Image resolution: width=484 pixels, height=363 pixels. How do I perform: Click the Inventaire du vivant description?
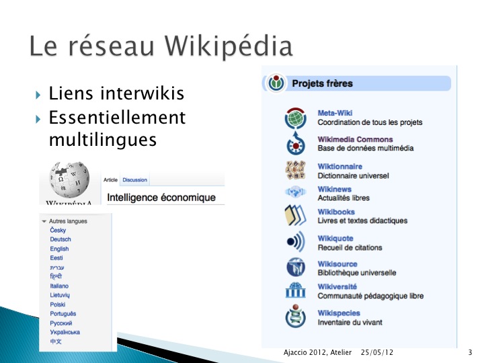pos(350,322)
